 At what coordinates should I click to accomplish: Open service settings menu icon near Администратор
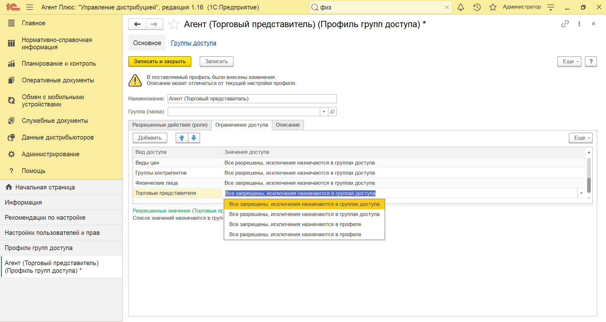(x=551, y=7)
